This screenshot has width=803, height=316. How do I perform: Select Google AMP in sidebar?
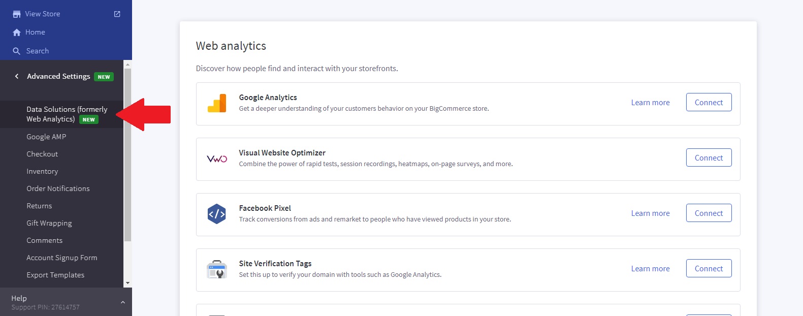click(x=46, y=137)
